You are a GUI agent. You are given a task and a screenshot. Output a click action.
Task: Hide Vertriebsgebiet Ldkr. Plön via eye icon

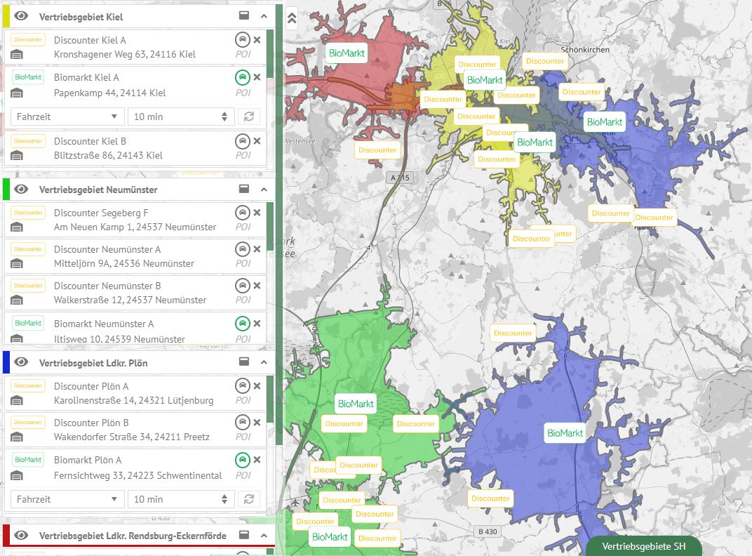pyautogui.click(x=21, y=362)
